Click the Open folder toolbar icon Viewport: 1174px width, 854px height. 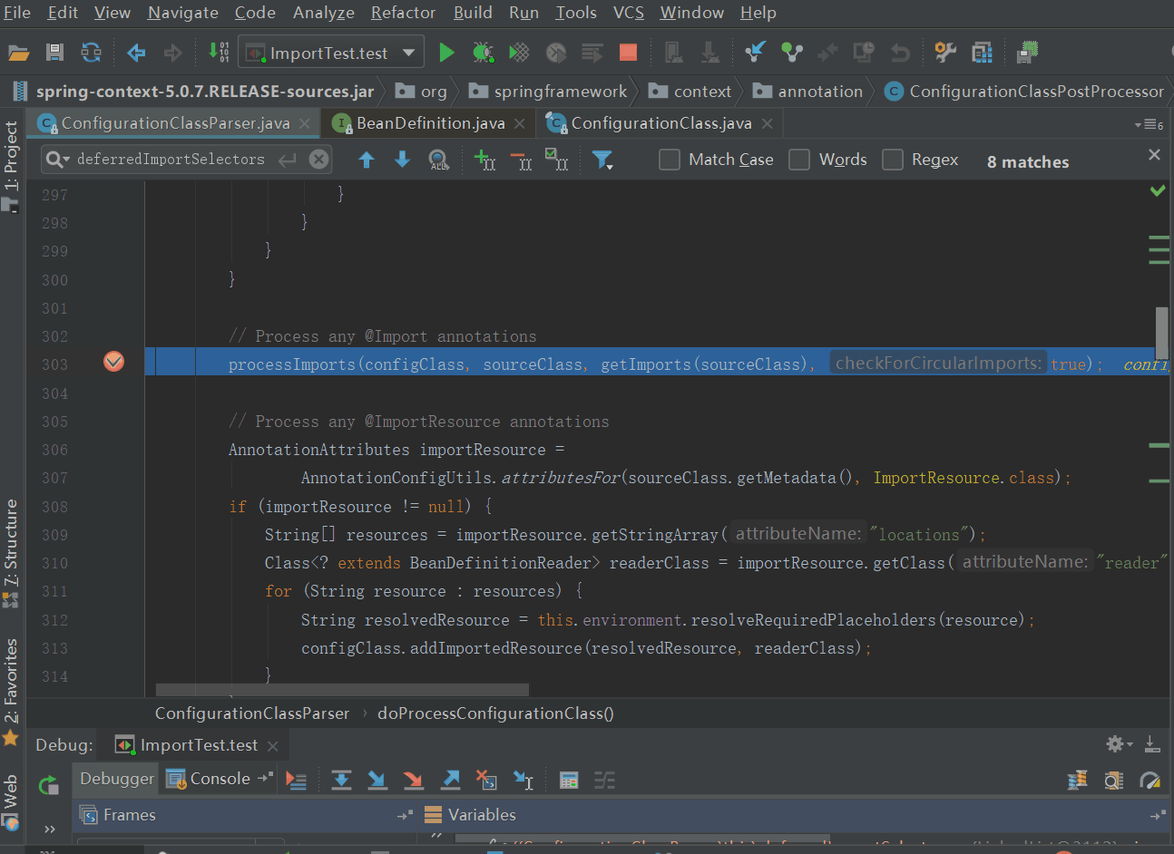pyautogui.click(x=18, y=53)
